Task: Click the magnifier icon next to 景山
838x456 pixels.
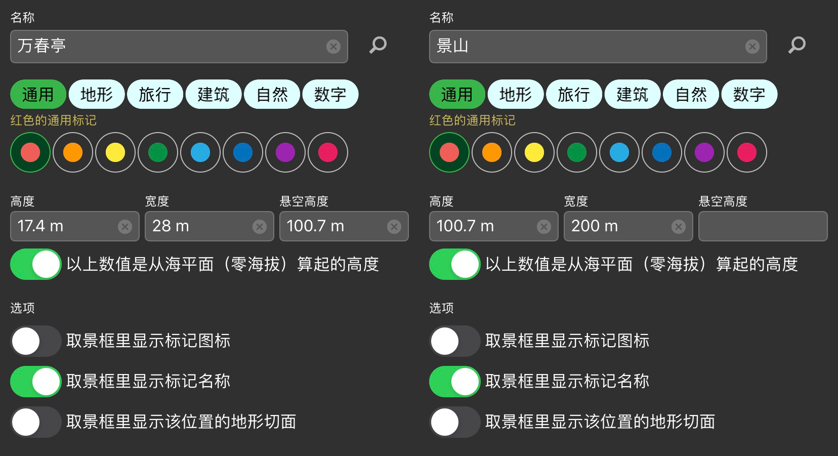Action: (x=797, y=45)
